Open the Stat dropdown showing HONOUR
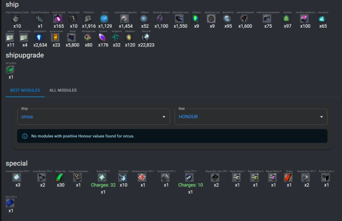 point(250,116)
